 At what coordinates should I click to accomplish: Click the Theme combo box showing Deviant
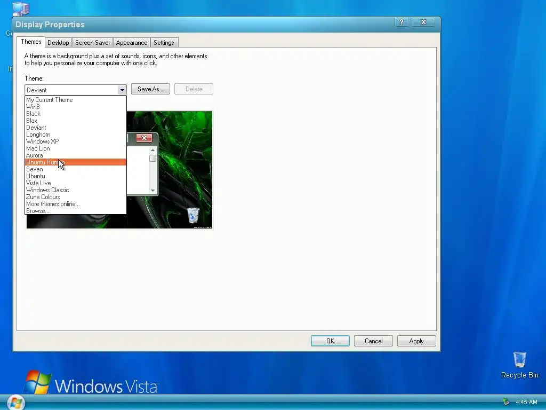click(x=76, y=90)
